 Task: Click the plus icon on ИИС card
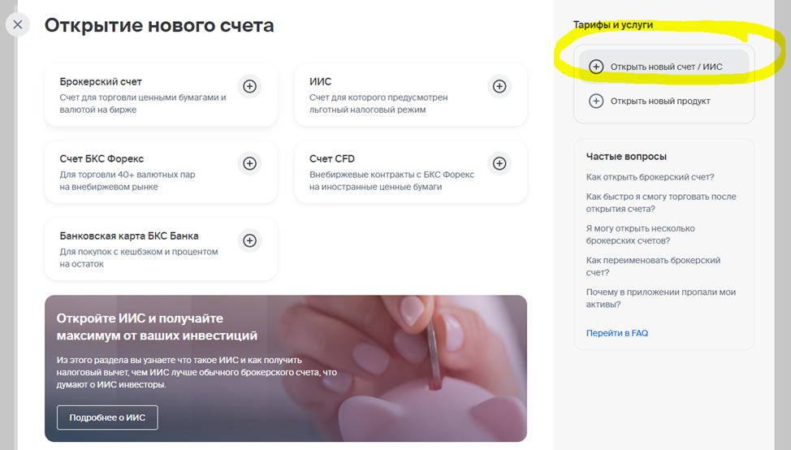point(499,86)
